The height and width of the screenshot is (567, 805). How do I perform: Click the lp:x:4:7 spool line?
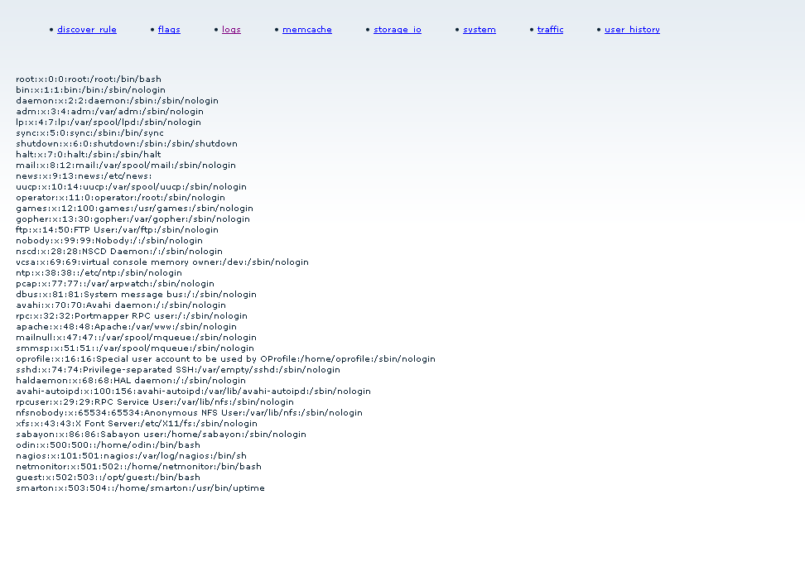point(108,123)
